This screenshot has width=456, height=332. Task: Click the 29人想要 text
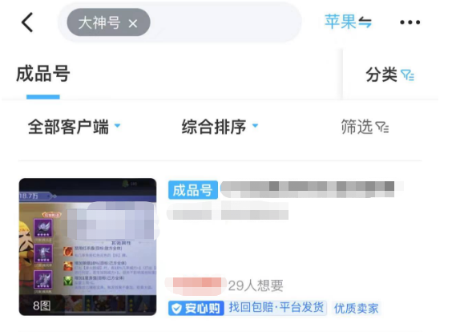(x=256, y=285)
